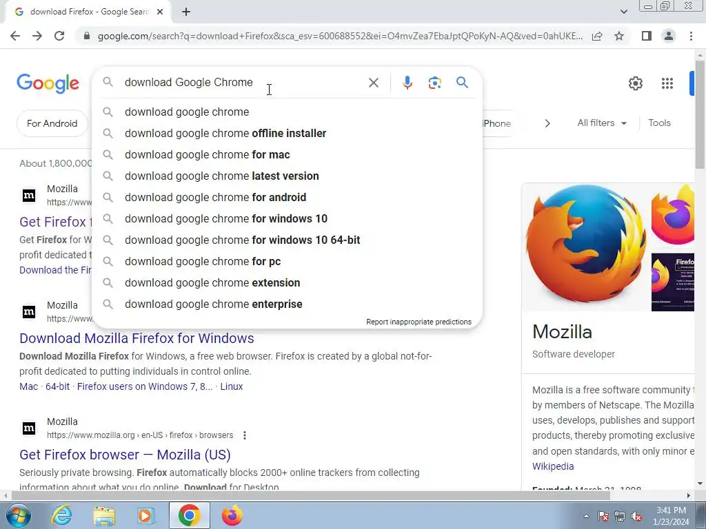
Task: Open the 64-bit sitelink
Action: click(58, 386)
